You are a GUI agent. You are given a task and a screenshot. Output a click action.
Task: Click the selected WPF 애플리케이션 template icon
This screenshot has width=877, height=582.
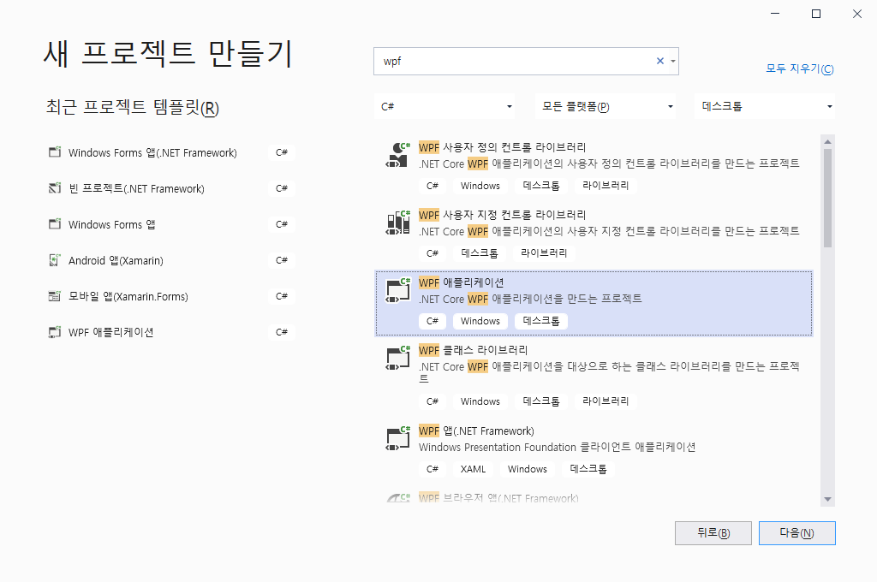click(x=397, y=290)
